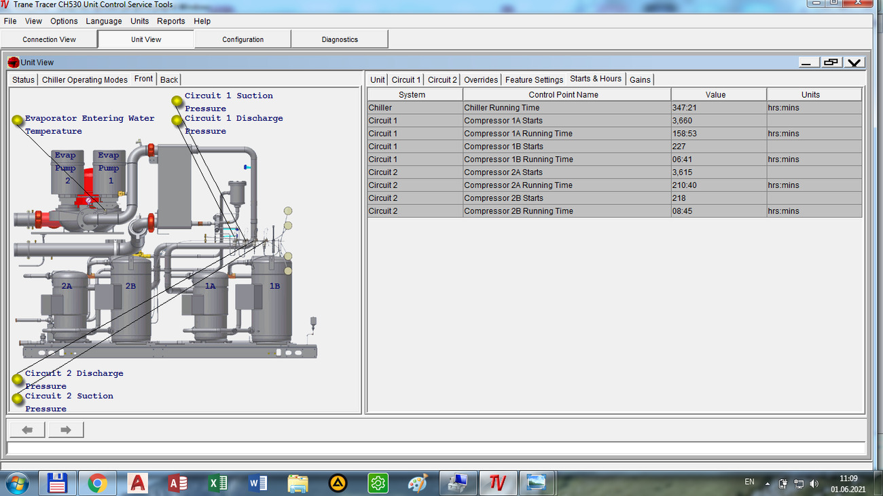Open the Reports menu
883x496 pixels.
171,21
